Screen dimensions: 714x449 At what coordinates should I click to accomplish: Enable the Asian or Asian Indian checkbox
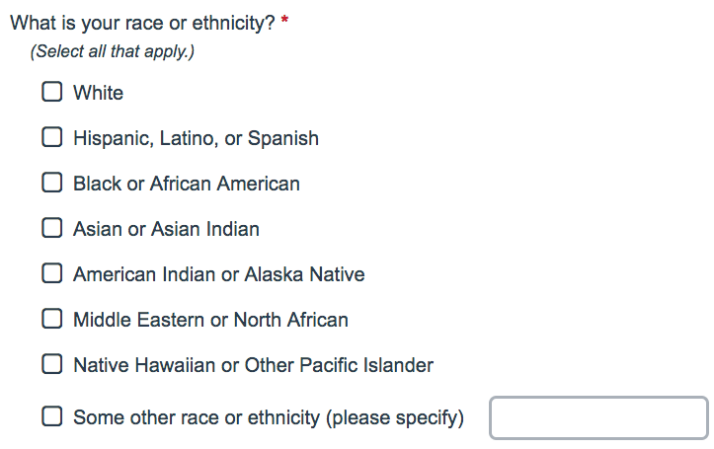(52, 227)
